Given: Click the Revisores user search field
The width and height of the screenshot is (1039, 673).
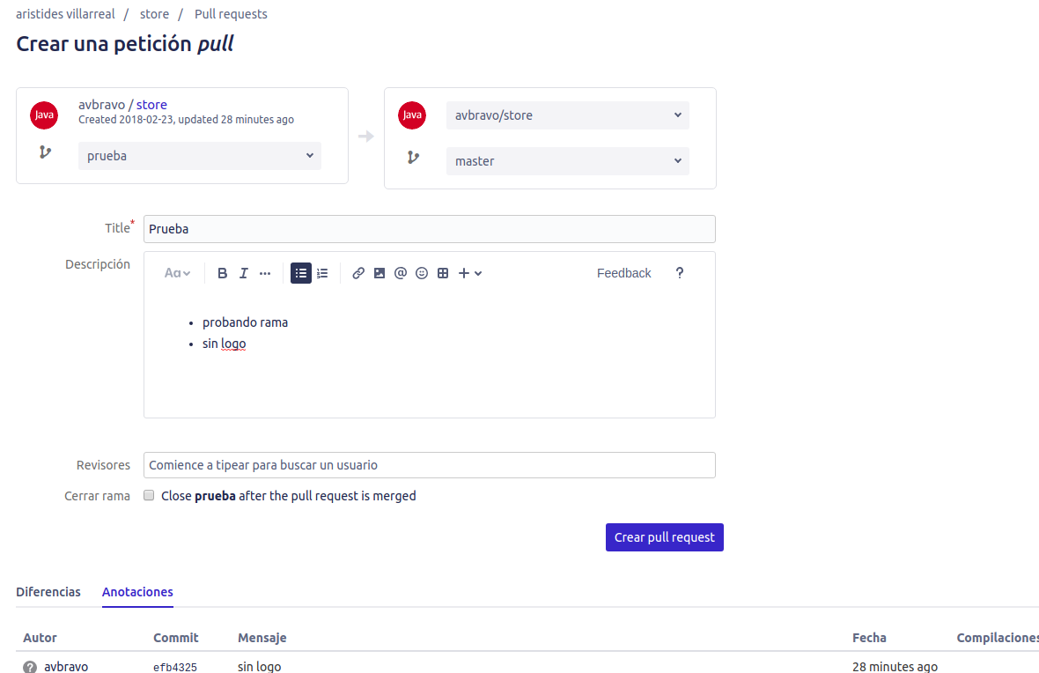Looking at the screenshot, I should 429,465.
